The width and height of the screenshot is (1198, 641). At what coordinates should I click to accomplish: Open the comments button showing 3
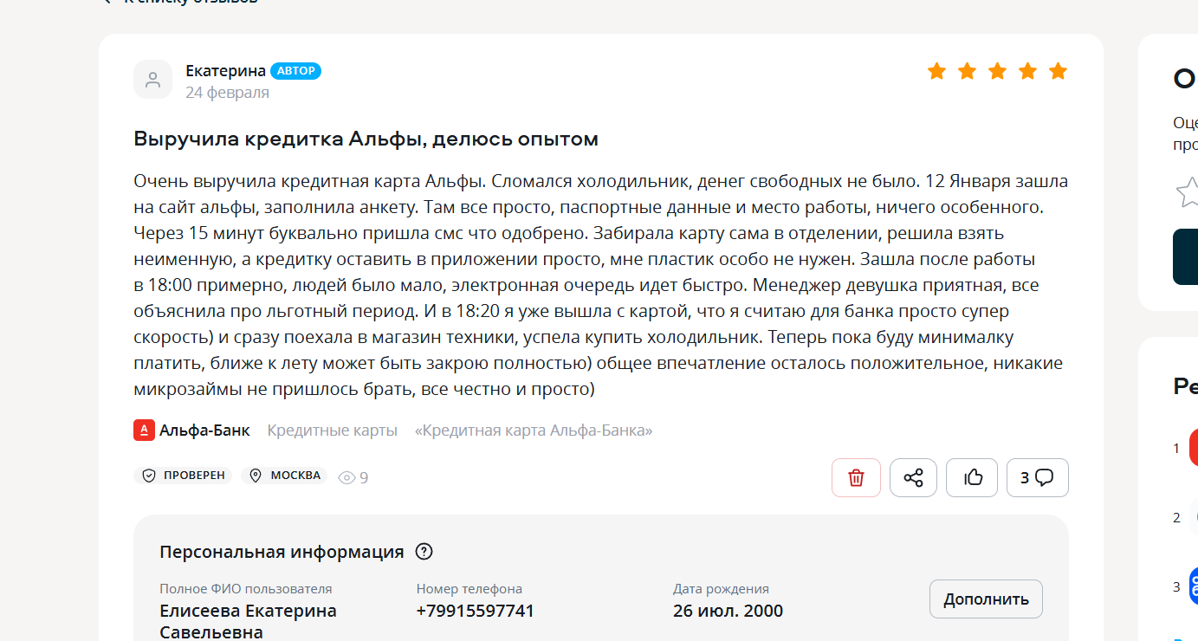1037,477
